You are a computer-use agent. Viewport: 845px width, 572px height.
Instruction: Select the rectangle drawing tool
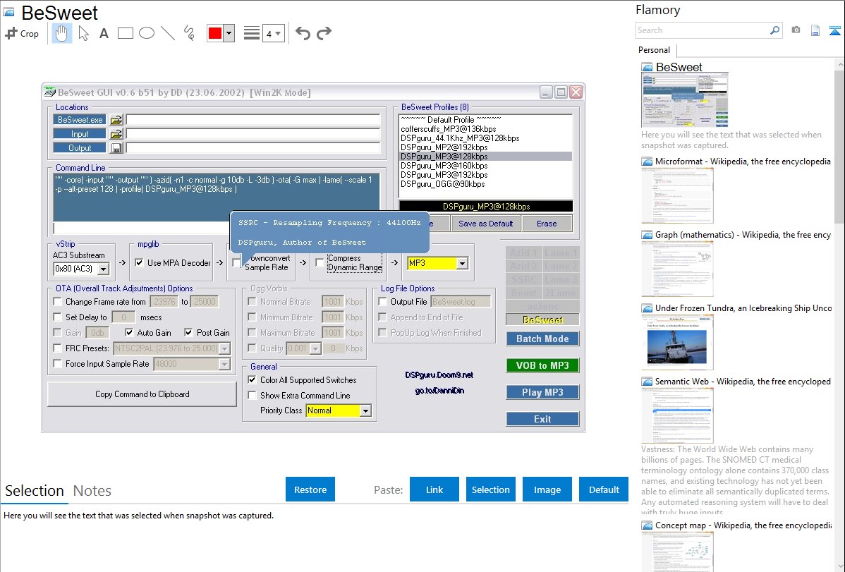pyautogui.click(x=125, y=33)
